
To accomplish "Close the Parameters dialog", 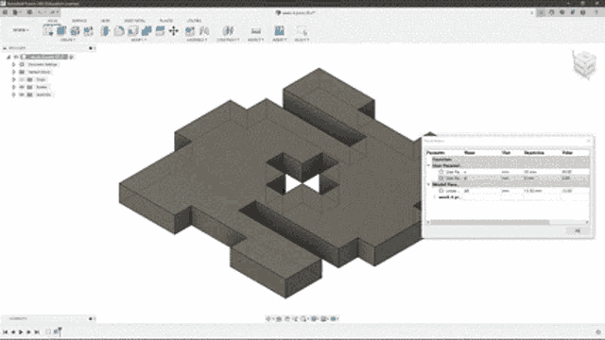I will point(588,141).
